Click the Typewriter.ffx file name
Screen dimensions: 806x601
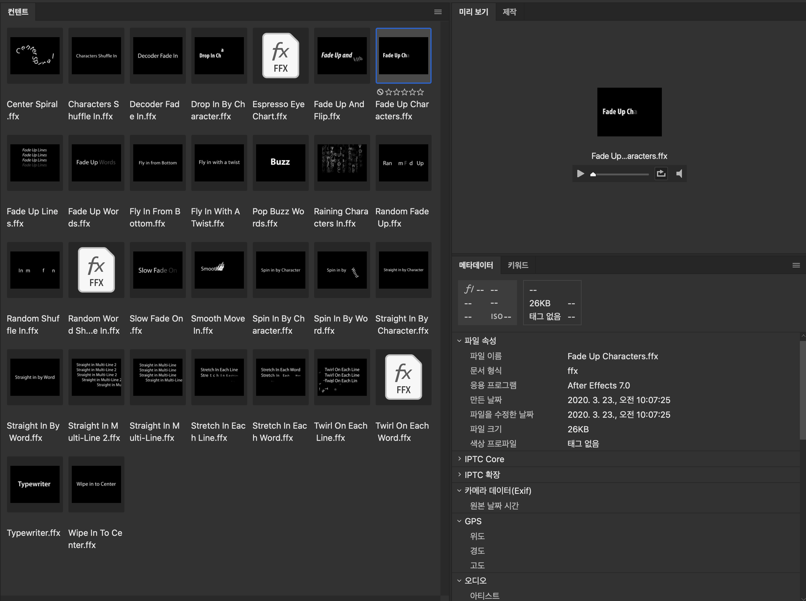click(x=33, y=532)
